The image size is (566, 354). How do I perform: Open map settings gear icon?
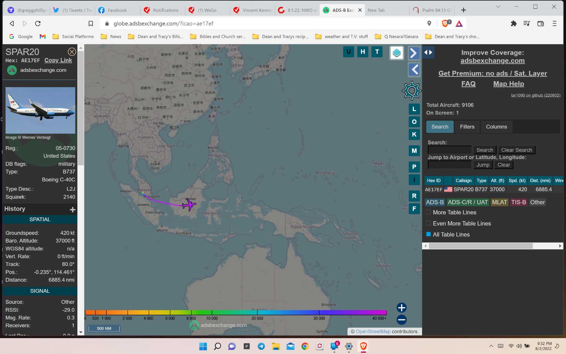(412, 91)
